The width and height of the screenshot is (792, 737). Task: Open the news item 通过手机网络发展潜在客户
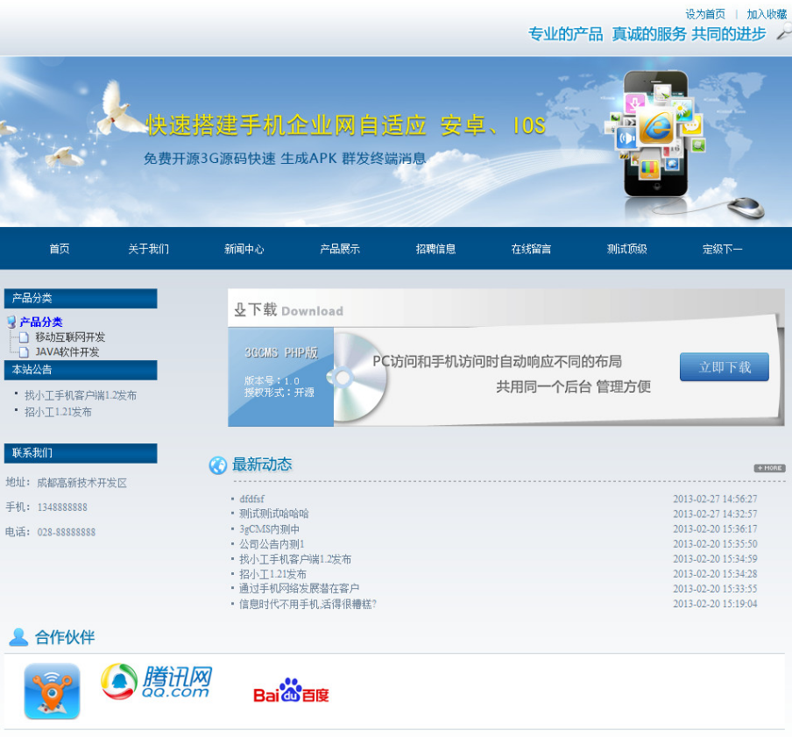click(299, 589)
